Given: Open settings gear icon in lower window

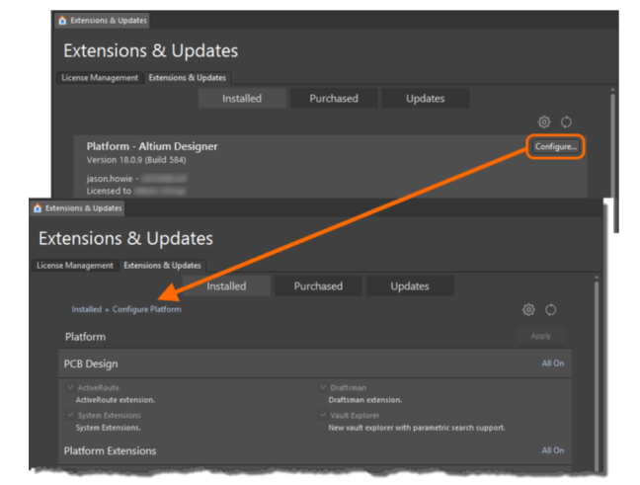Looking at the screenshot, I should coord(528,309).
